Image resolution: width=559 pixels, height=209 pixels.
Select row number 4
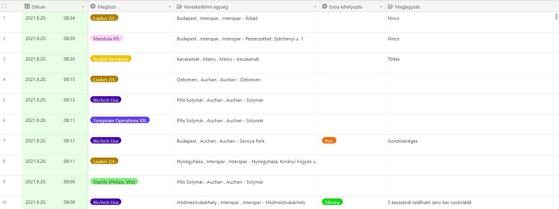click(4, 80)
